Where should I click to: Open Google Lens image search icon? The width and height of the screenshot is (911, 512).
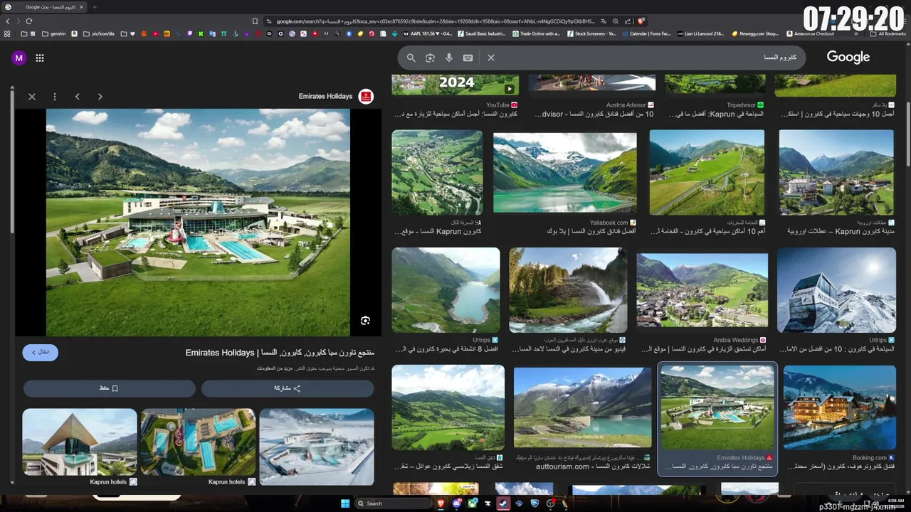pos(430,58)
